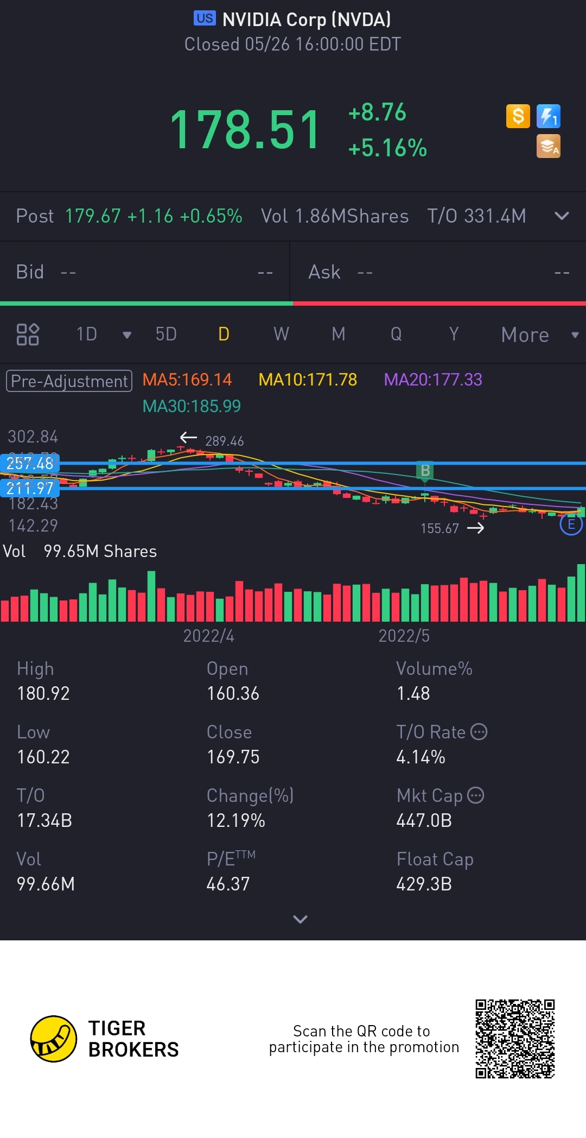Tap the 155.67 low price annotation
Image resolution: width=586 pixels, height=1138 pixels.
coord(439,528)
